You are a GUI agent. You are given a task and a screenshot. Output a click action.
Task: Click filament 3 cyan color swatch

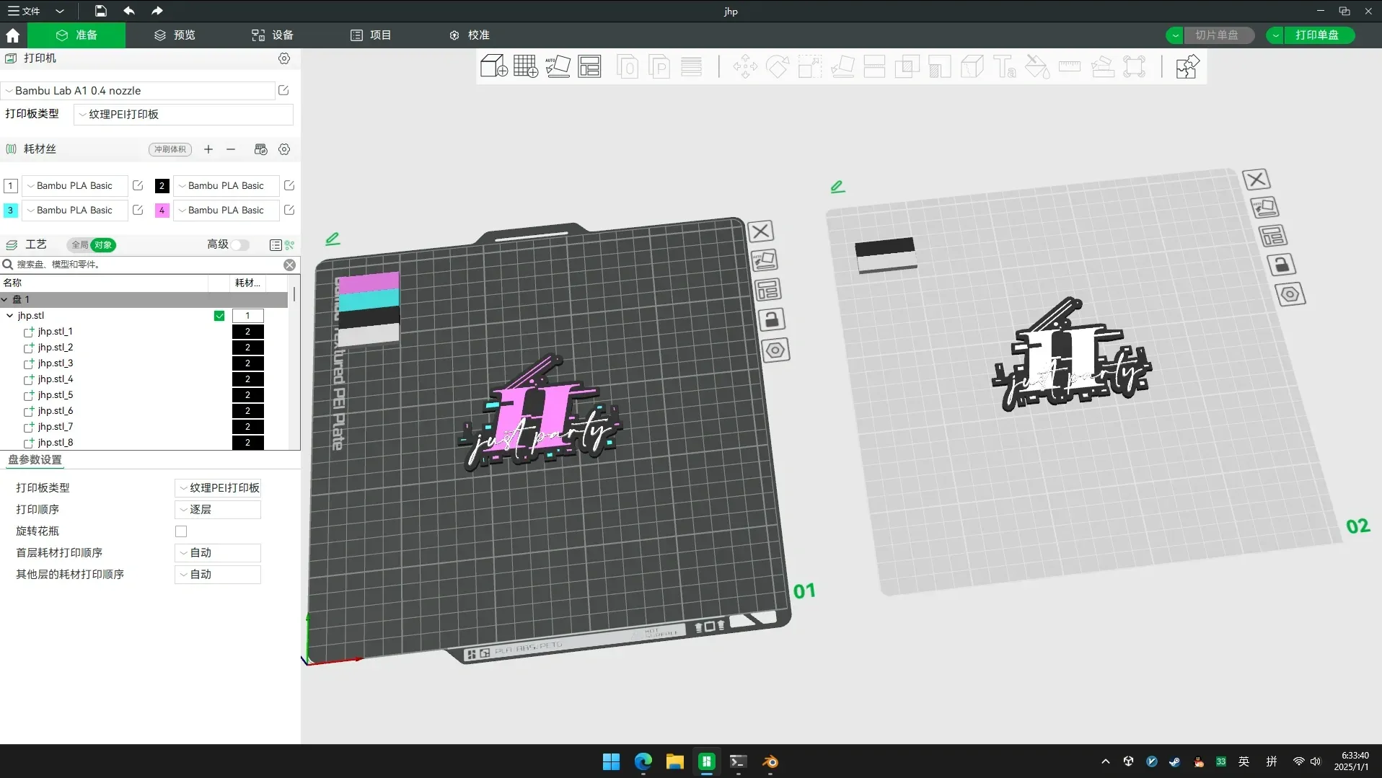pos(10,211)
